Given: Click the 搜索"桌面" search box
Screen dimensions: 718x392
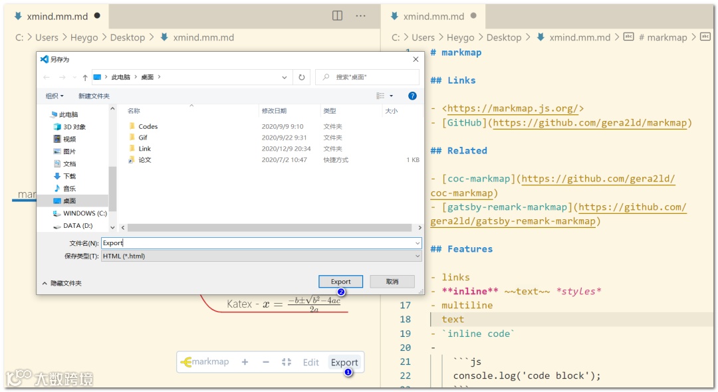Looking at the screenshot, I should point(367,77).
